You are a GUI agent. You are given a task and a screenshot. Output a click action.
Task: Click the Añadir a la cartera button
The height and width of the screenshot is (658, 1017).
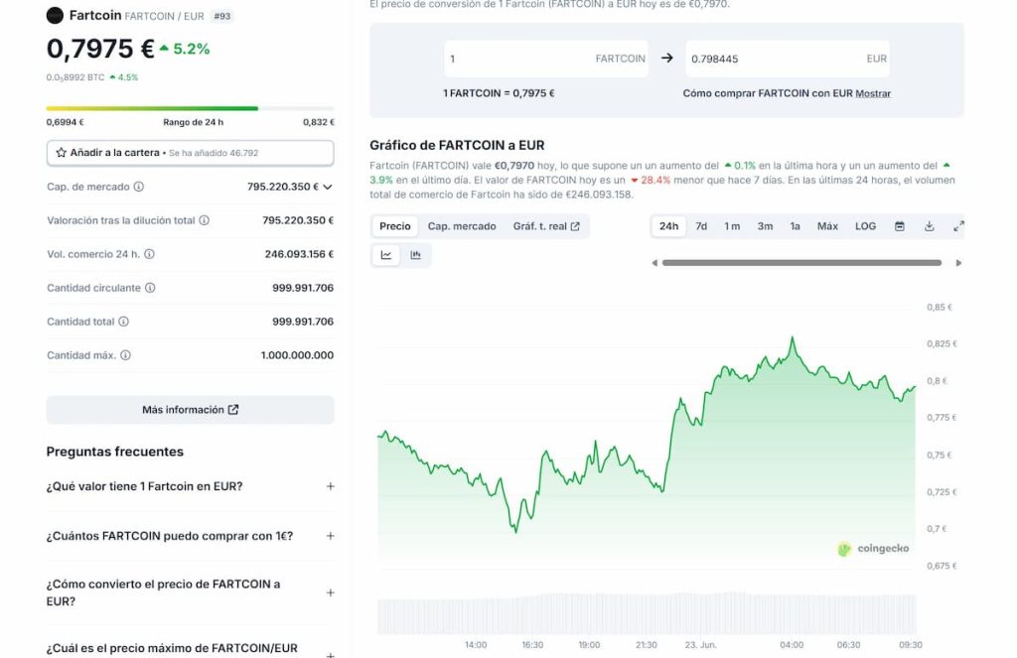(190, 153)
